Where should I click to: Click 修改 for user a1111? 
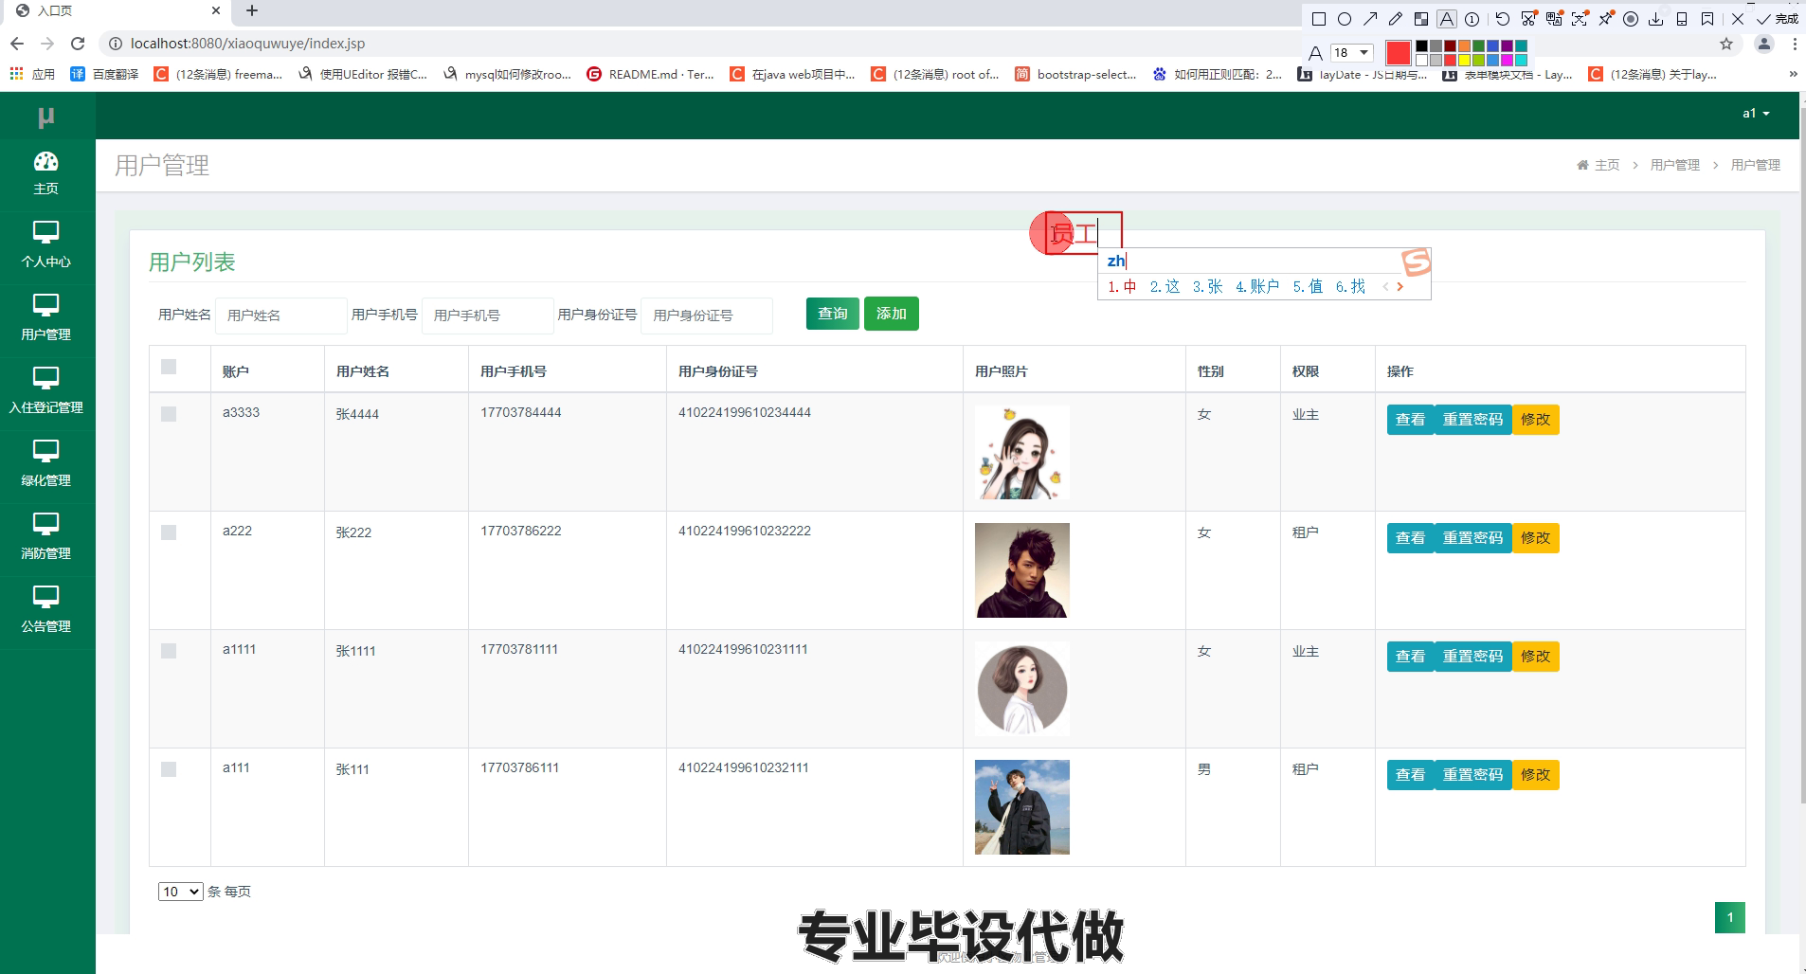[1536, 657]
